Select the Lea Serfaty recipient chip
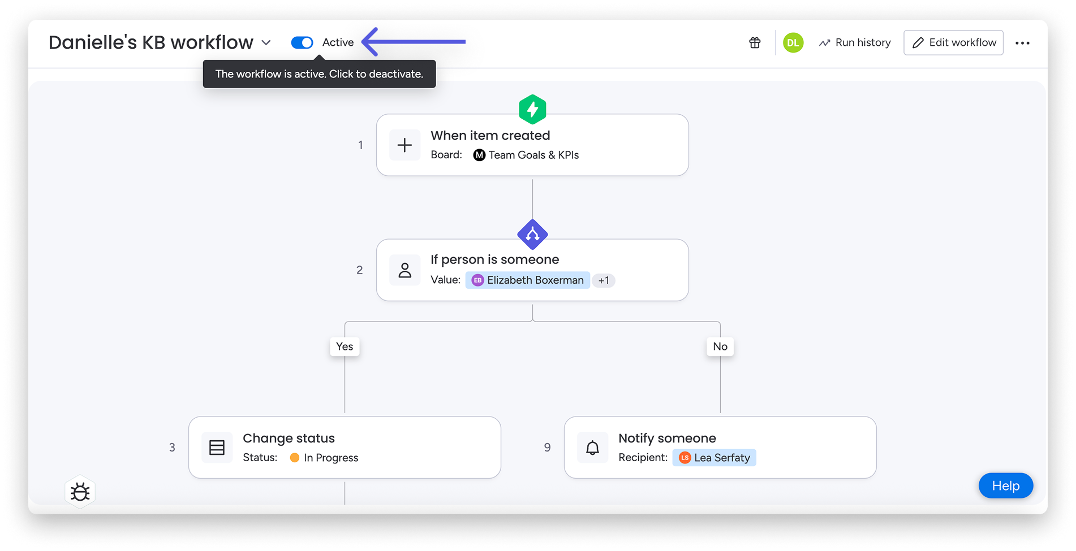The height and width of the screenshot is (551, 1076). [714, 458]
